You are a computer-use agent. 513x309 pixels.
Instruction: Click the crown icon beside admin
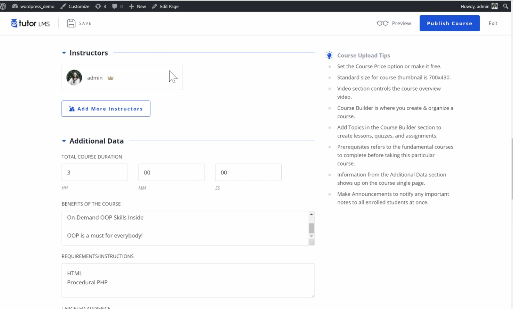coord(110,78)
